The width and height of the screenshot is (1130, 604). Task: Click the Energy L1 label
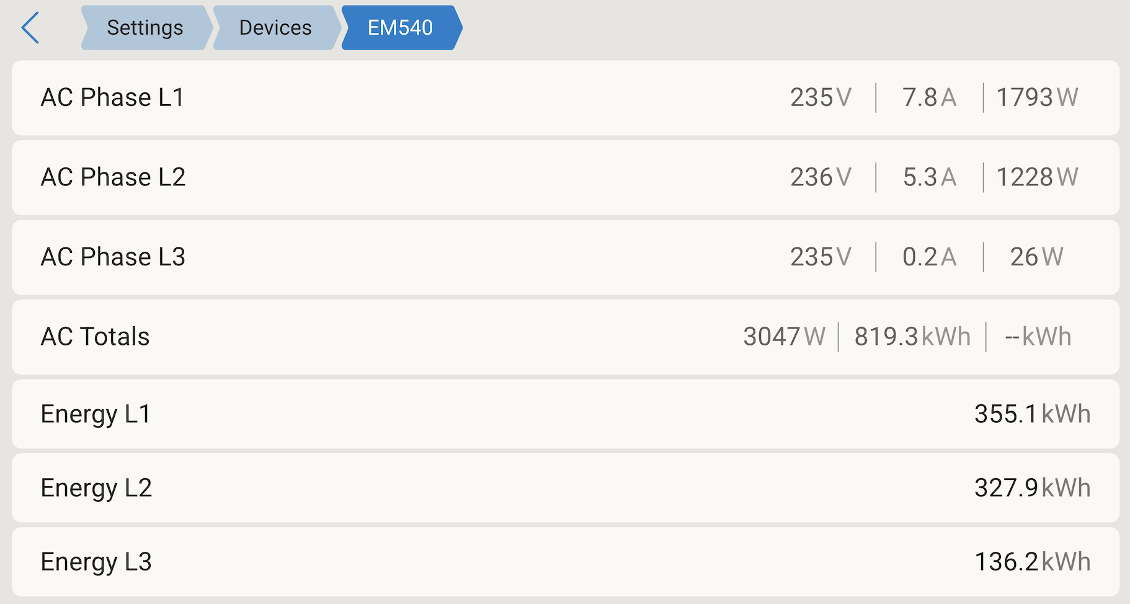pyautogui.click(x=96, y=414)
